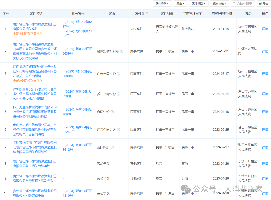Viewport: 271px width, 200px height.
Task: Open 尖叫文化传播 case name link
Action: (35, 147)
